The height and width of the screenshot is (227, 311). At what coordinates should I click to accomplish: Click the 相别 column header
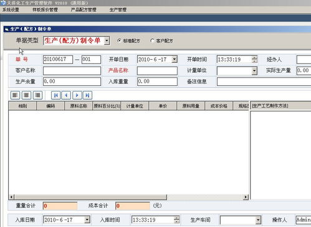tap(22, 106)
